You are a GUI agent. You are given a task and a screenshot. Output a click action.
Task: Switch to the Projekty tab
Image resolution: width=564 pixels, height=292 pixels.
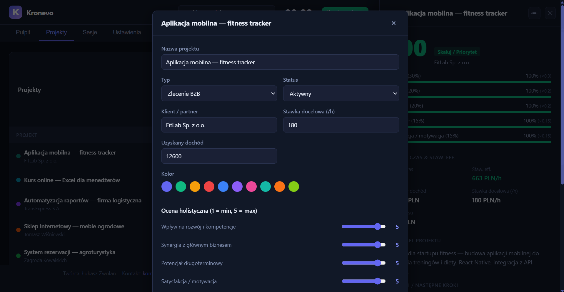[56, 32]
